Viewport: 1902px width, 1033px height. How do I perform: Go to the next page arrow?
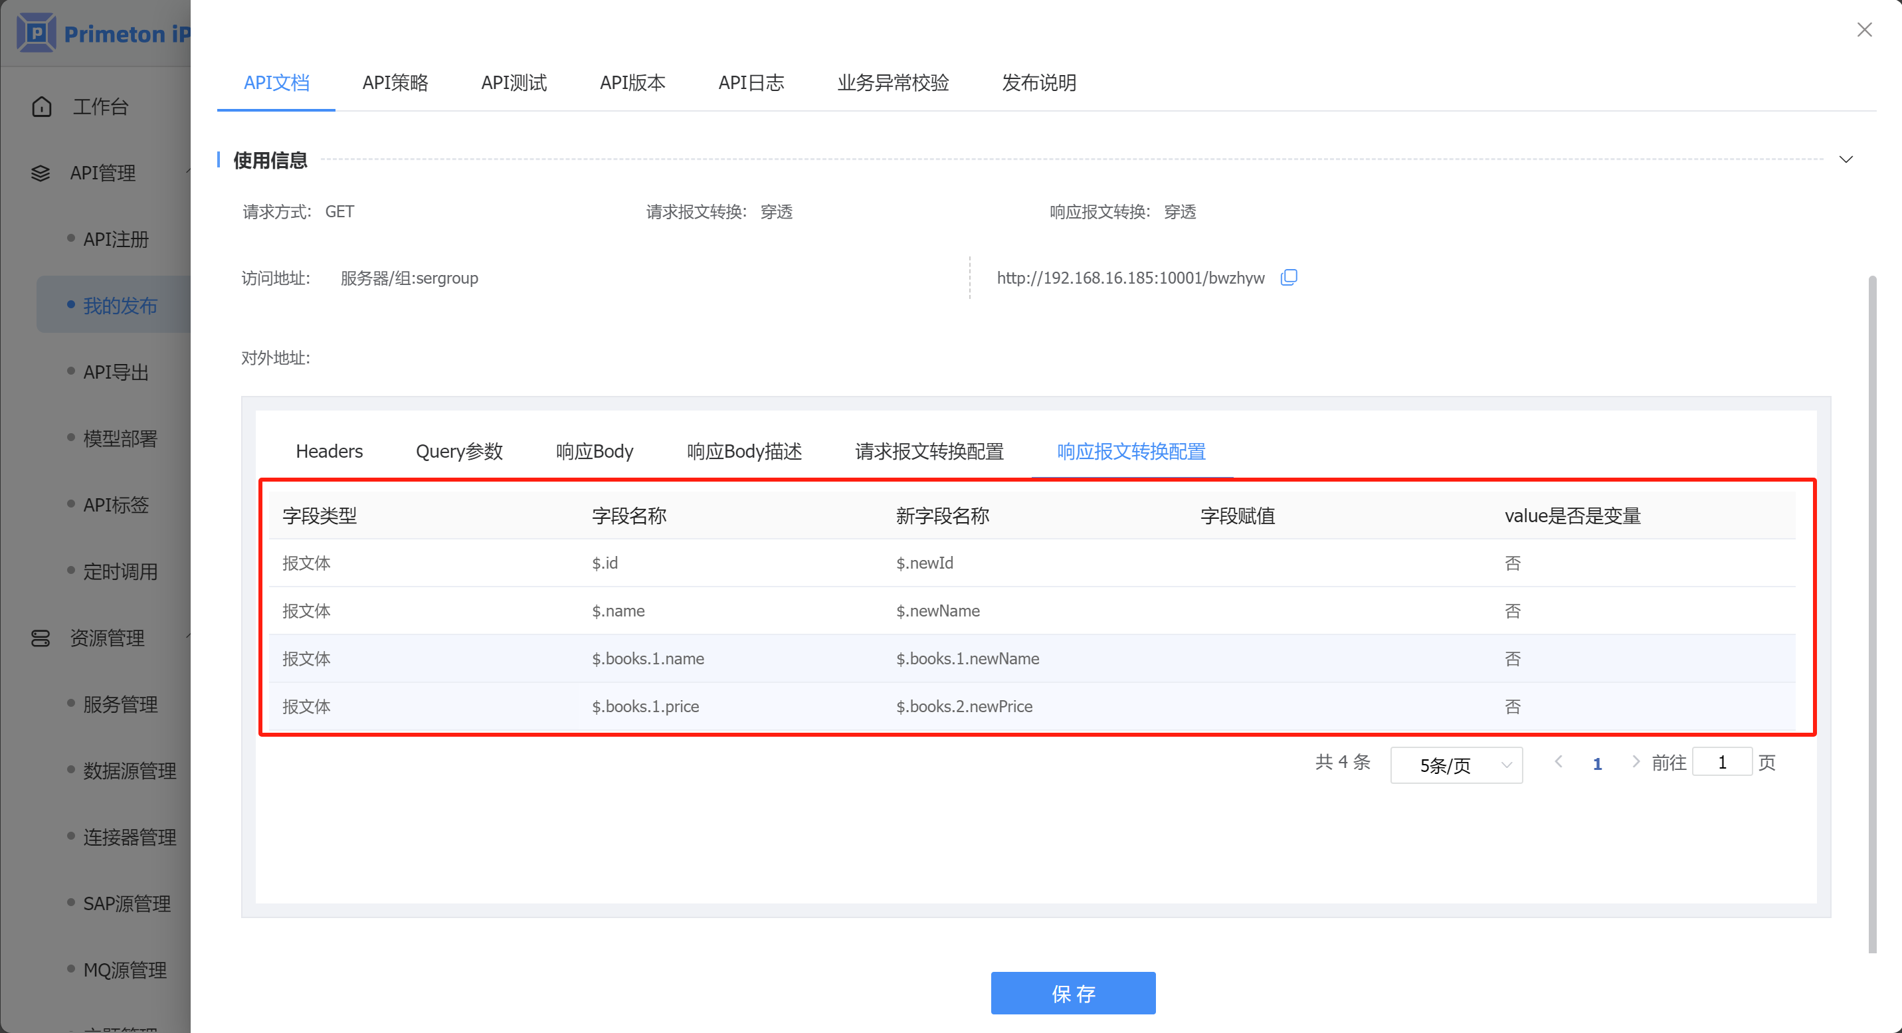[x=1636, y=762]
